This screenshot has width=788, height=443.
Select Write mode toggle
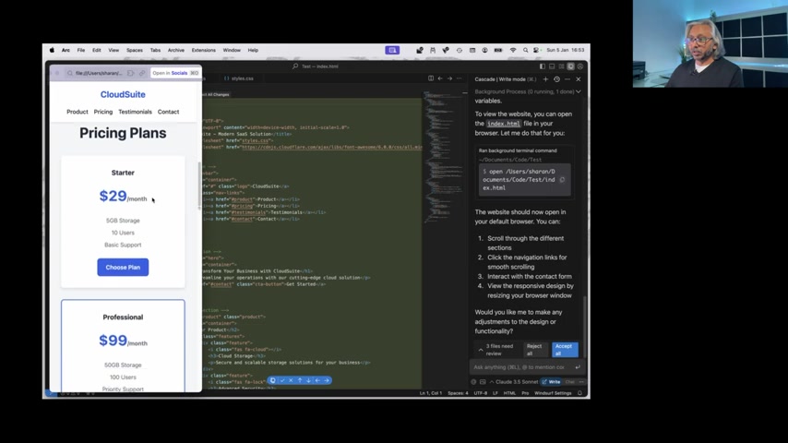[x=551, y=382]
